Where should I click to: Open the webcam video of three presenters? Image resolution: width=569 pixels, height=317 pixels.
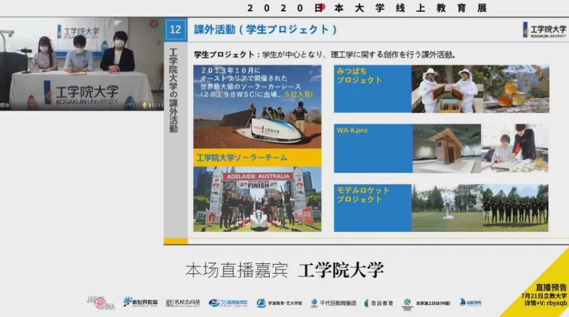(x=82, y=64)
